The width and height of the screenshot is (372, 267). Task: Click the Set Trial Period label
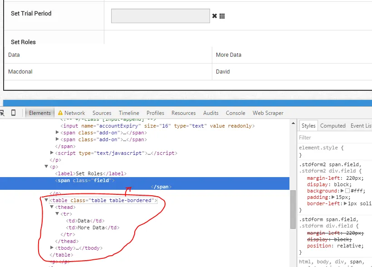tap(31, 13)
